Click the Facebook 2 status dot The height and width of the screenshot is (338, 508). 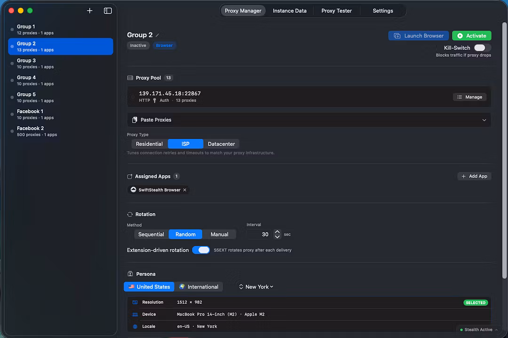coord(12,131)
